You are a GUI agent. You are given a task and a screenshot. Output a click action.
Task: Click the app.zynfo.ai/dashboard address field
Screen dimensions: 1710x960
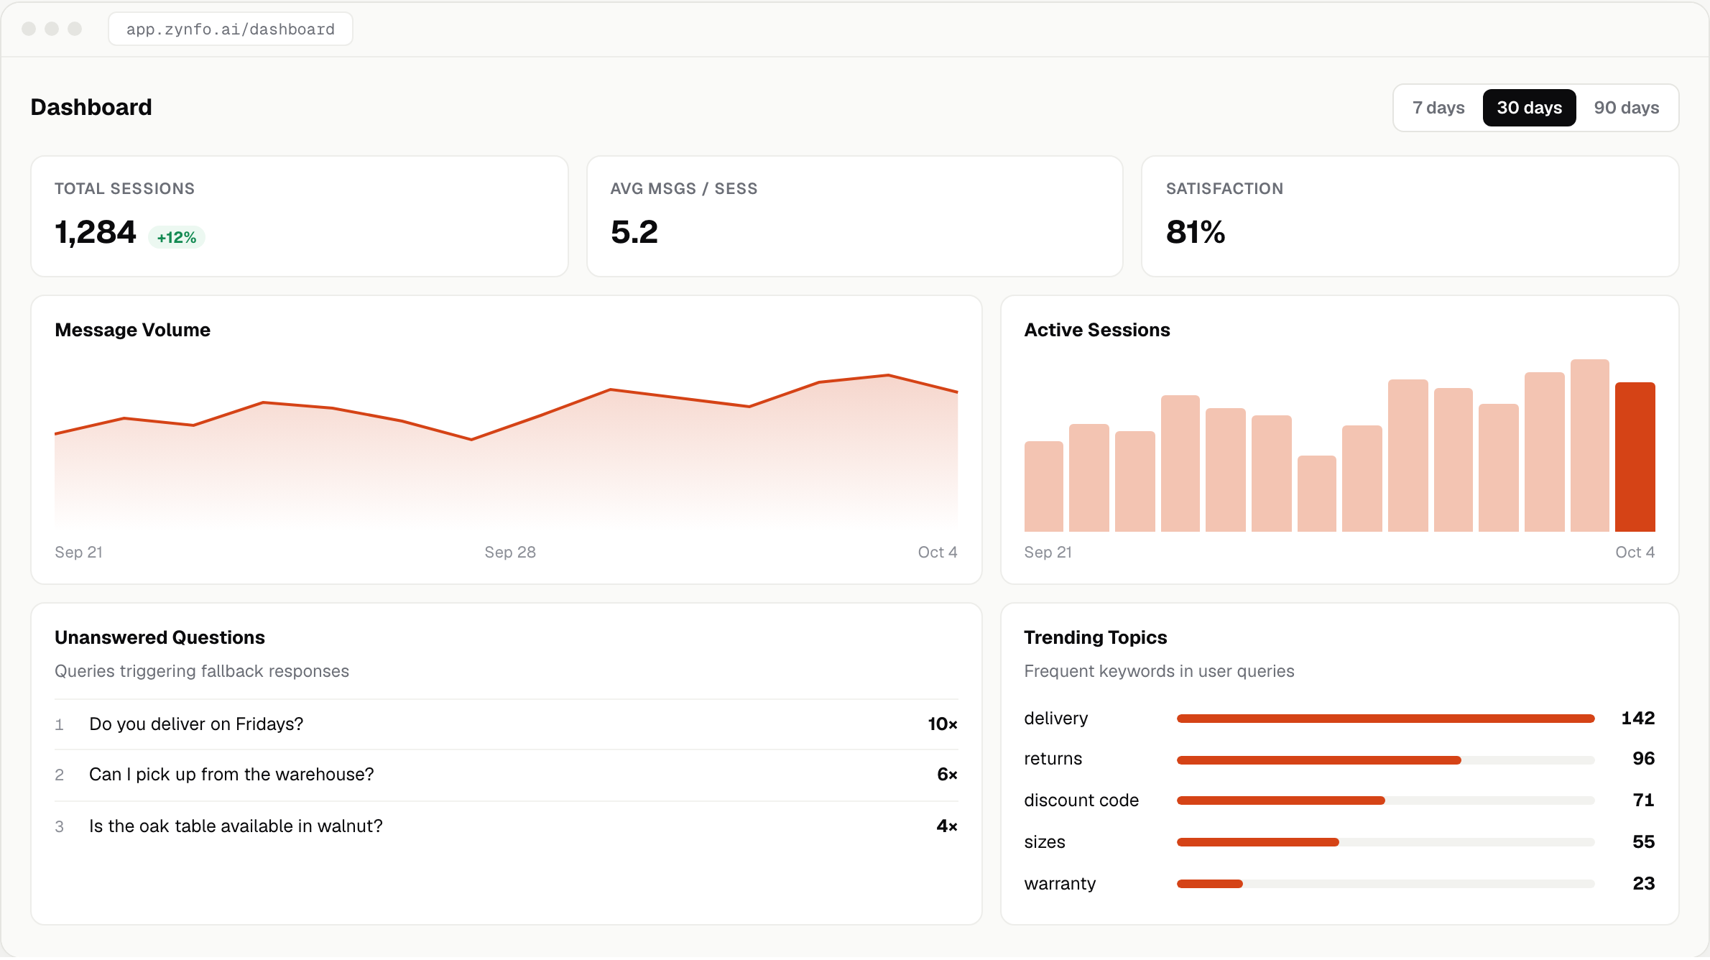(x=231, y=29)
